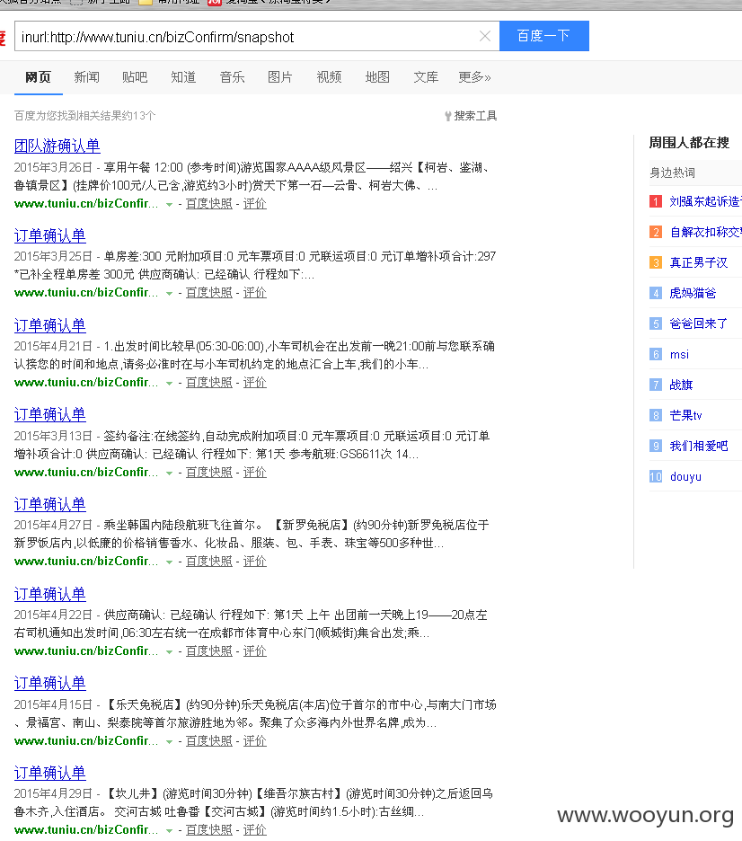This screenshot has width=742, height=841.
Task: Switch to the 新闻 tab
Action: [x=87, y=77]
